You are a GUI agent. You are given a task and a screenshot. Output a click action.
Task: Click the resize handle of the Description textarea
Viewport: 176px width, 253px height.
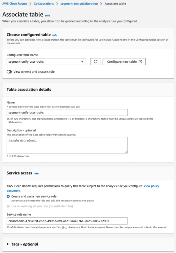126,152
